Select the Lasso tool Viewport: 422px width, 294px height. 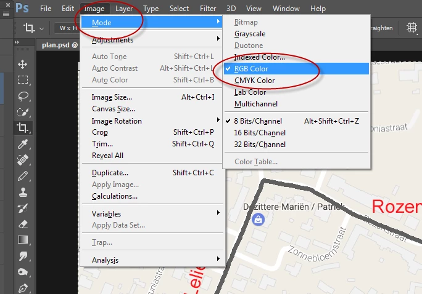point(23,96)
